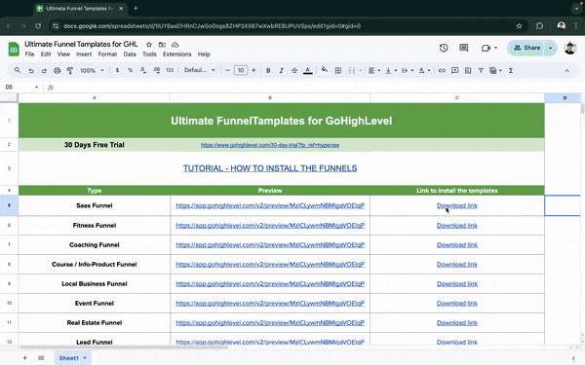The height and width of the screenshot is (365, 585).
Task: Click the Join a call camera icon
Action: pyautogui.click(x=486, y=48)
